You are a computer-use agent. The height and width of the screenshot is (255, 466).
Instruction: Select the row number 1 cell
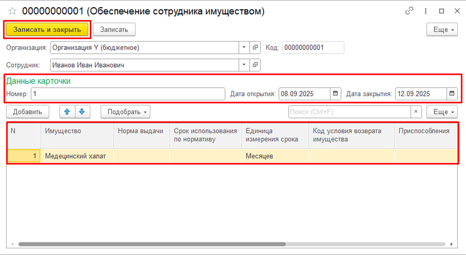click(24, 156)
